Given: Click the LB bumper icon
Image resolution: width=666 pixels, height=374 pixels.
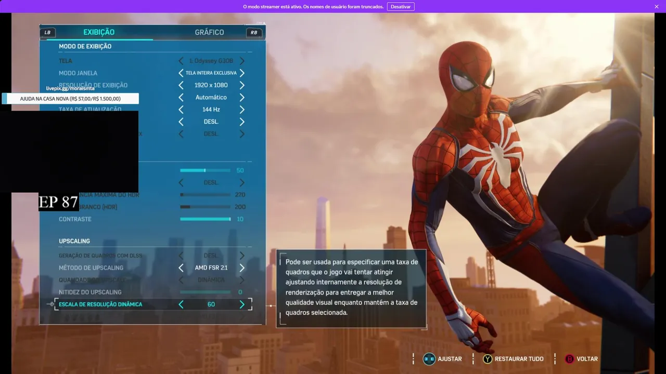Looking at the screenshot, I should (x=48, y=32).
